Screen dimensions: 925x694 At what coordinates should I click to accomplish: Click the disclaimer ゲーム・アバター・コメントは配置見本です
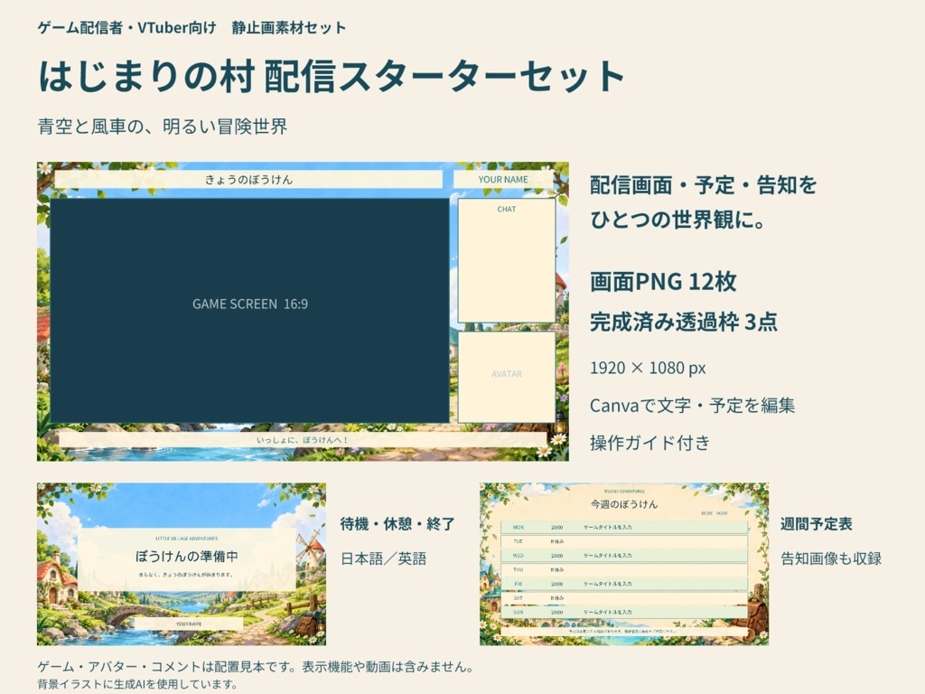169,667
